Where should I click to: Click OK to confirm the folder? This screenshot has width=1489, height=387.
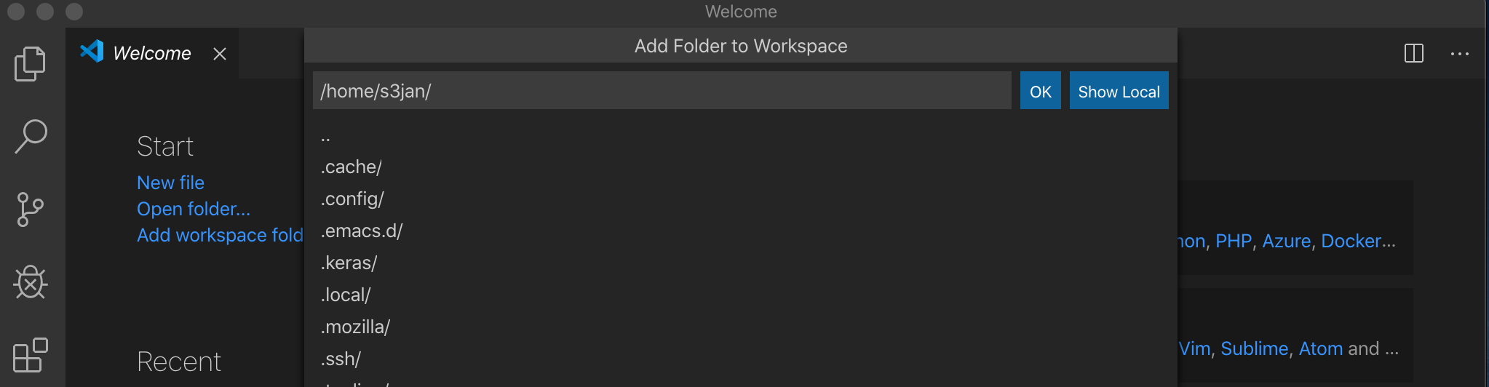(1040, 91)
